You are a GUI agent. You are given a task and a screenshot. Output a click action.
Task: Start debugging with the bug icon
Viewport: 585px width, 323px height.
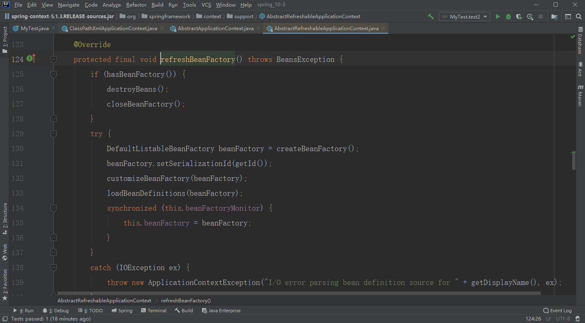[x=508, y=17]
